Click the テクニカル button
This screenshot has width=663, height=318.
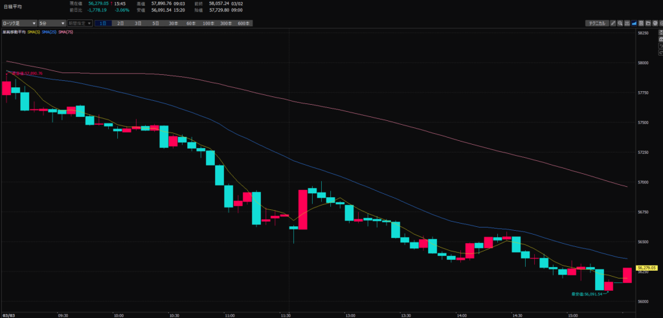[x=597, y=23]
